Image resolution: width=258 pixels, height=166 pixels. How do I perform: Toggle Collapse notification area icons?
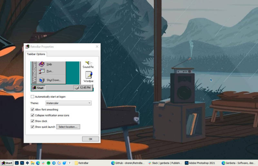click(33, 115)
